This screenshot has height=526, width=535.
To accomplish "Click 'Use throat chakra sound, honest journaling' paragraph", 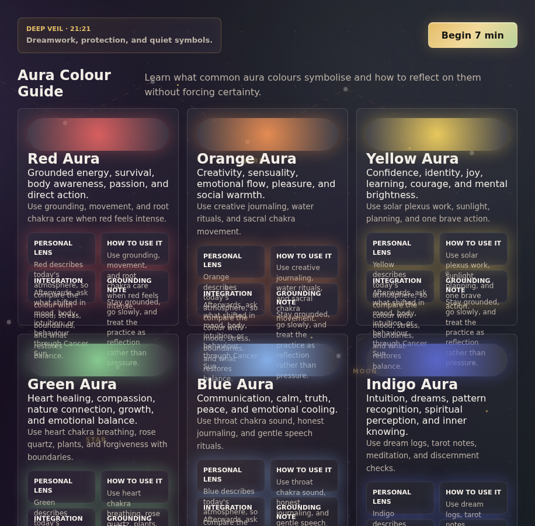I will click(260, 433).
